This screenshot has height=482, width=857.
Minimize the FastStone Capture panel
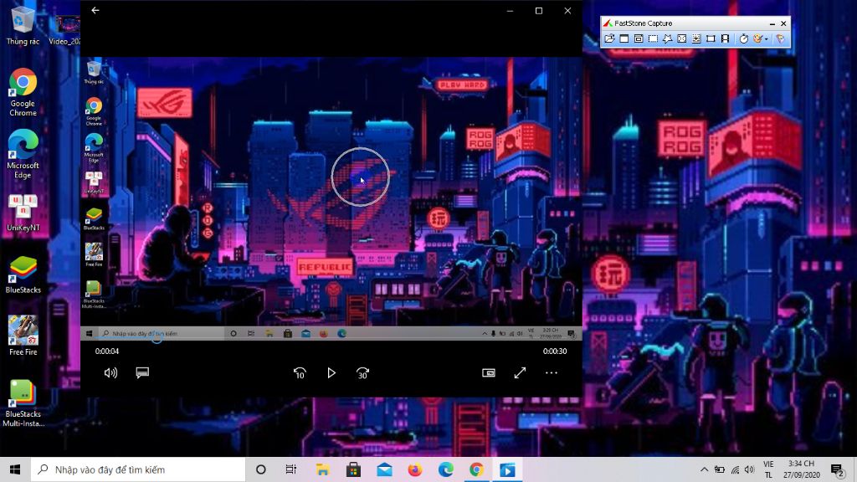point(772,23)
